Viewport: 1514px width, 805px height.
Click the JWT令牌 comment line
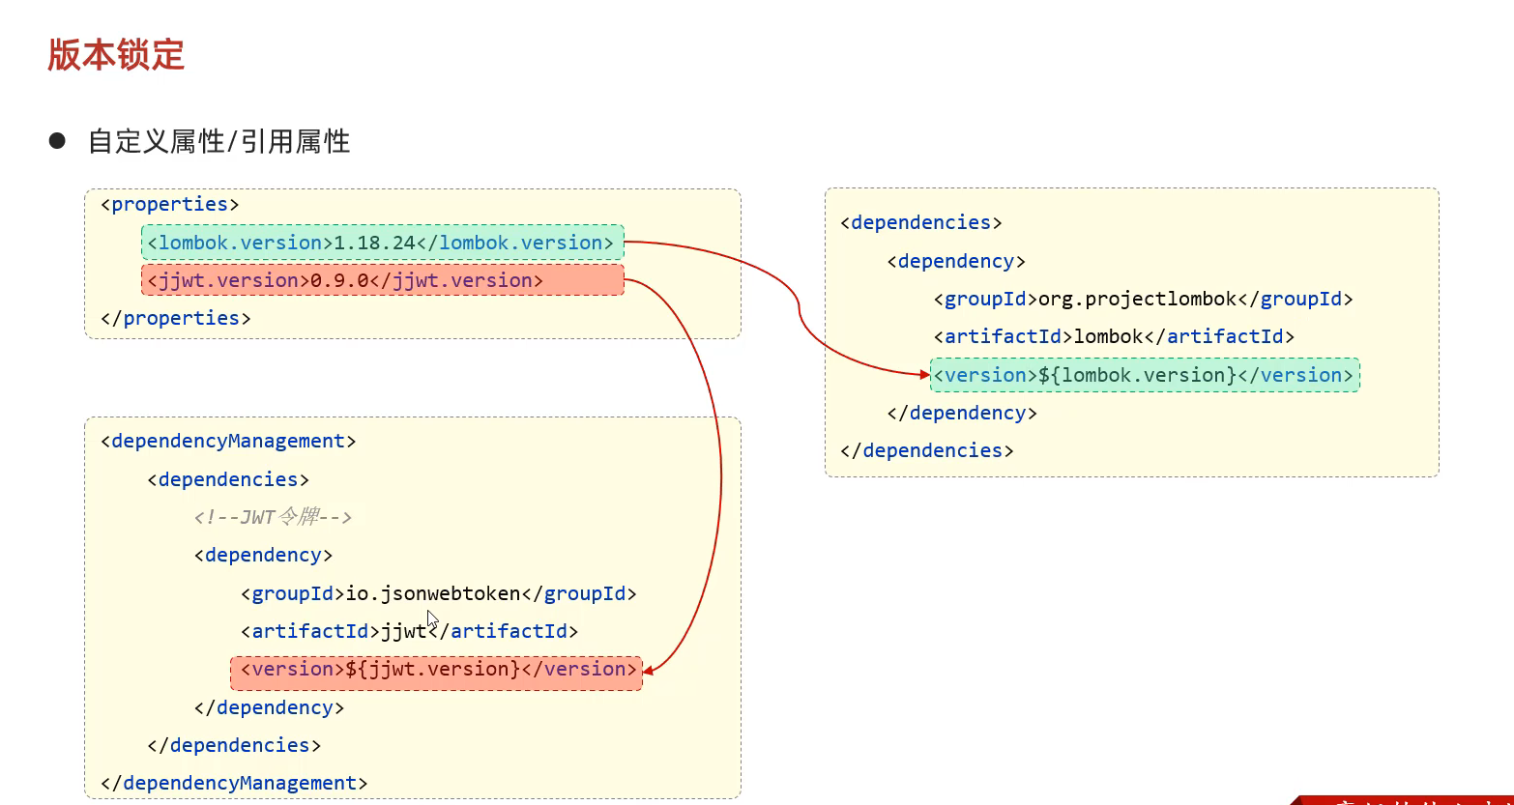click(273, 517)
